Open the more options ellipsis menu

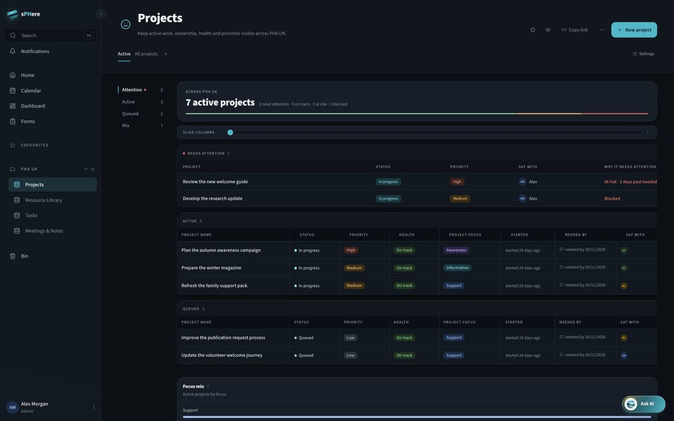pyautogui.click(x=602, y=30)
